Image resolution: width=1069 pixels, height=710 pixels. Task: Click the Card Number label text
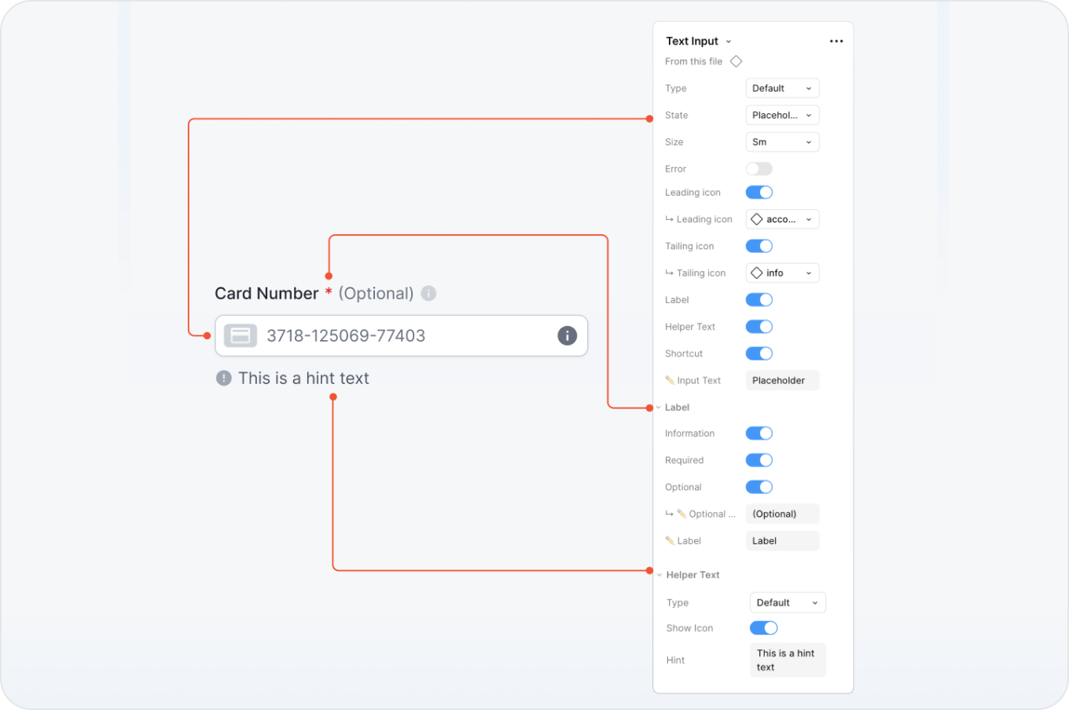(266, 293)
